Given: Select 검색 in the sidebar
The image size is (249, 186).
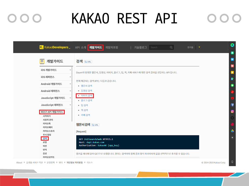Looking at the screenshot, I should [x=45, y=138].
